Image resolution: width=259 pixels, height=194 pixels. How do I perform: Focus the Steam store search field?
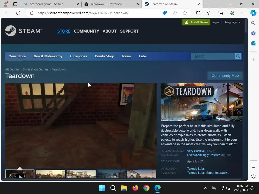point(213,56)
